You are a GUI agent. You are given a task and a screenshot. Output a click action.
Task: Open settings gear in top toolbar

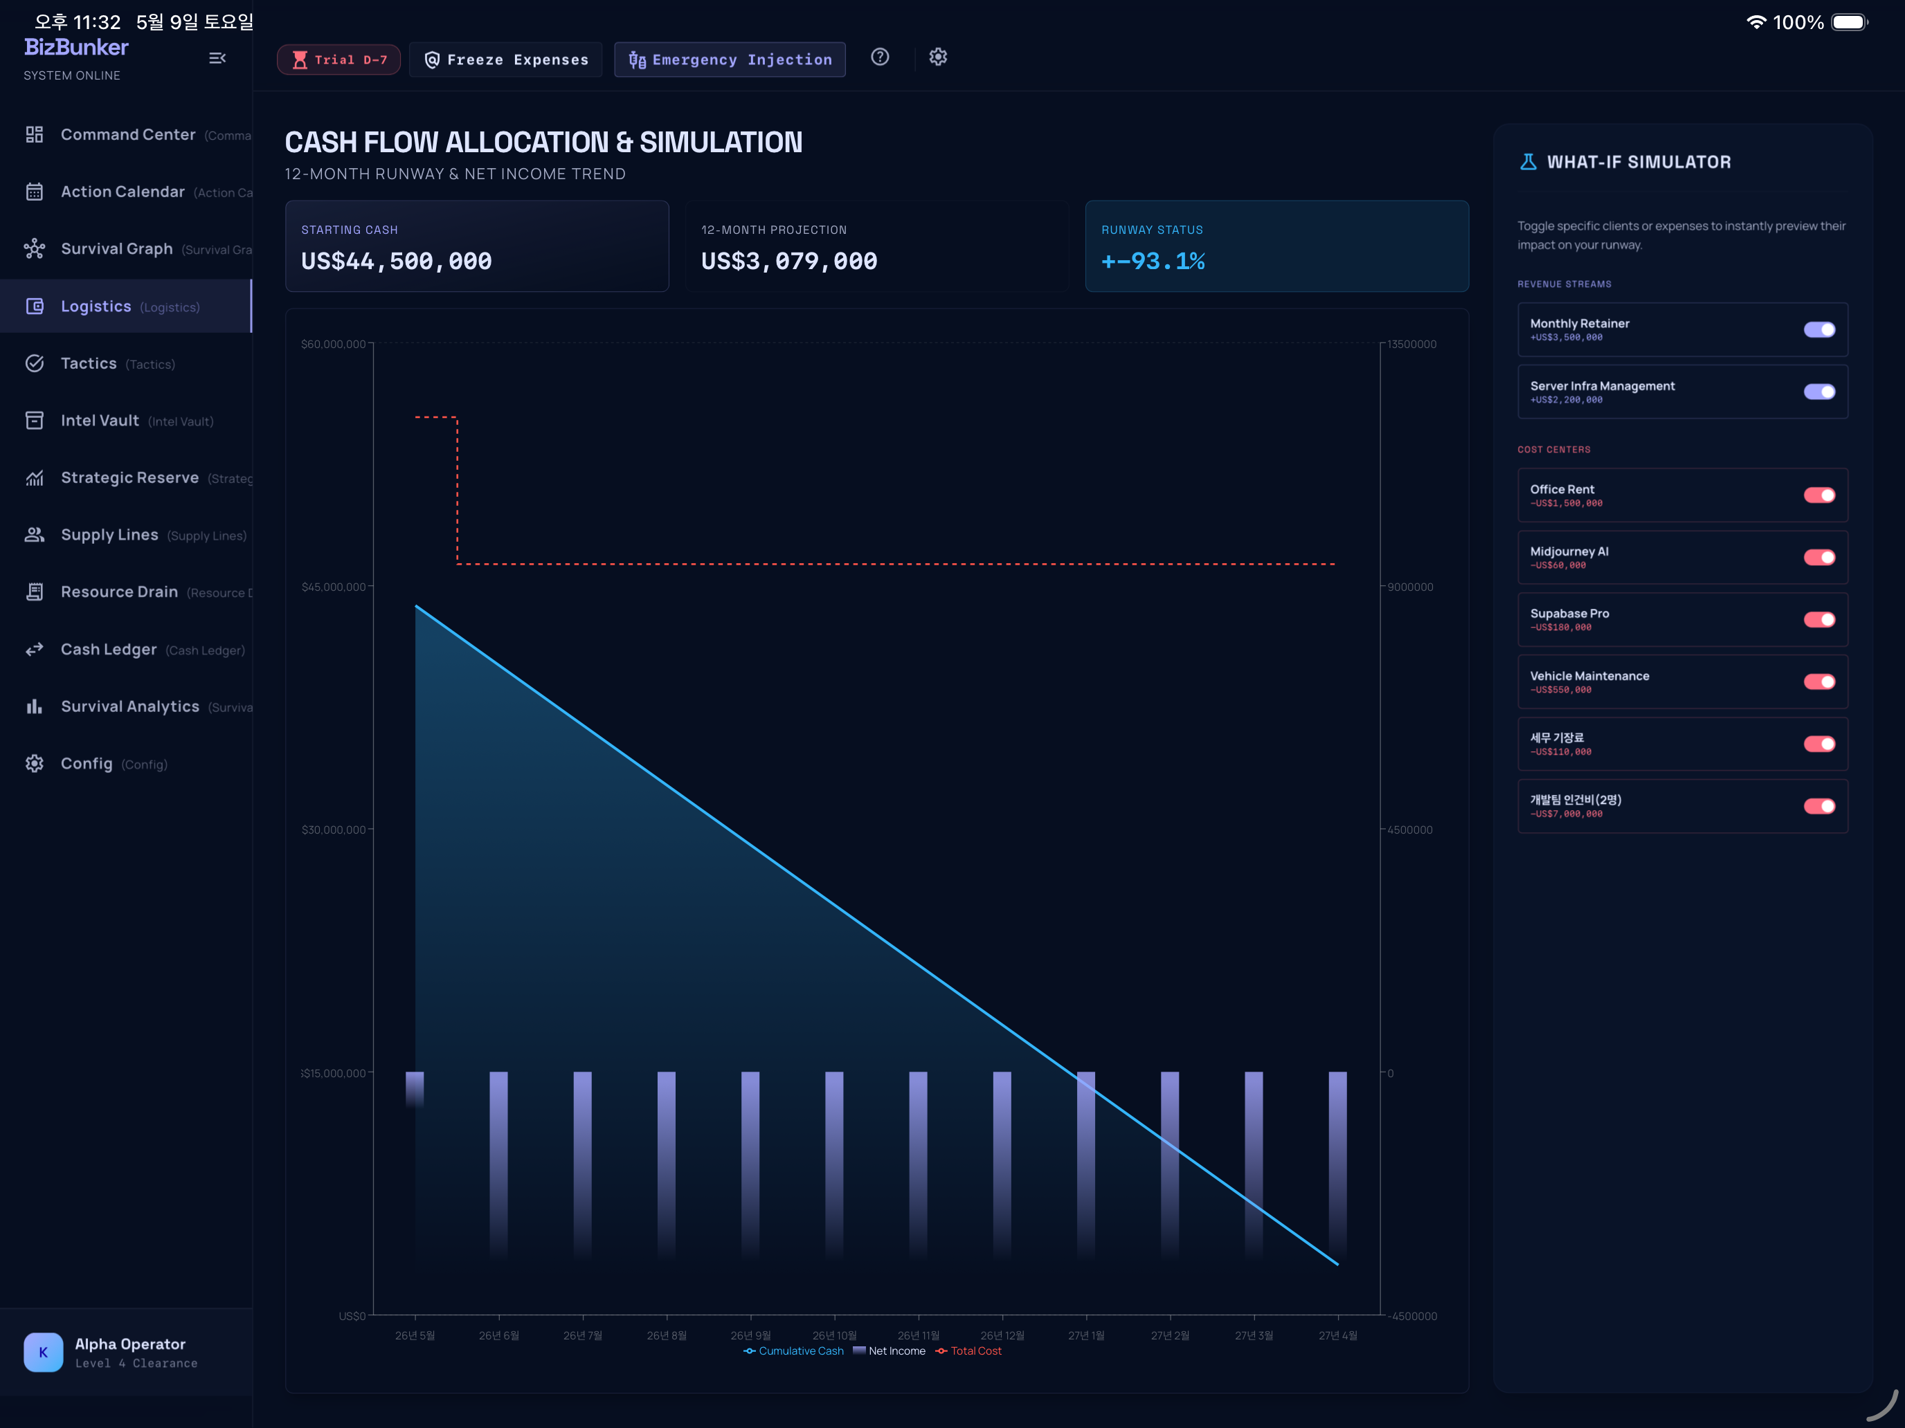click(x=938, y=57)
